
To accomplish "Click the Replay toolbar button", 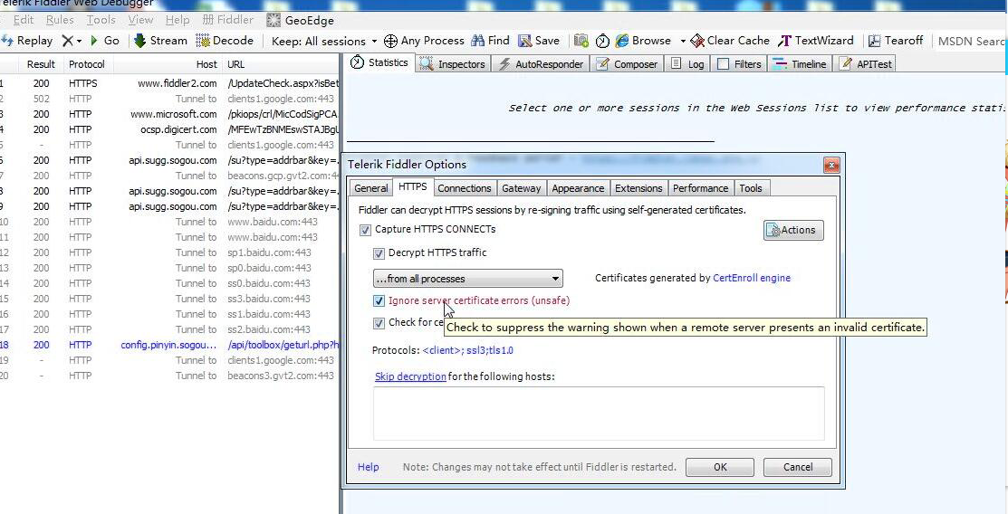I will click(27, 41).
